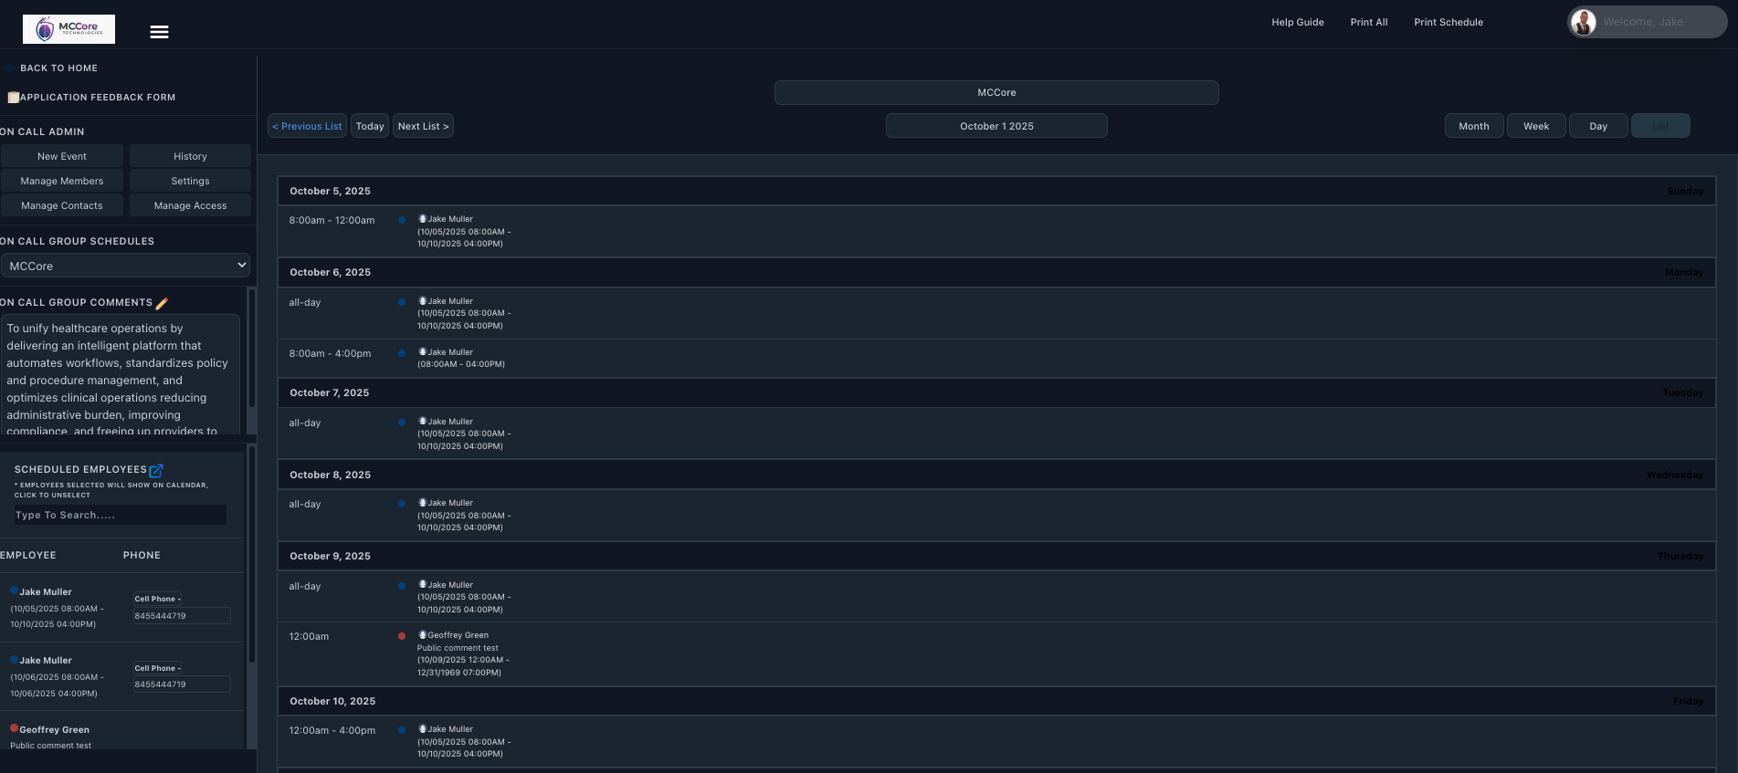The height and width of the screenshot is (773, 1738).
Task: Click the application feedback form icon
Action: tap(13, 98)
